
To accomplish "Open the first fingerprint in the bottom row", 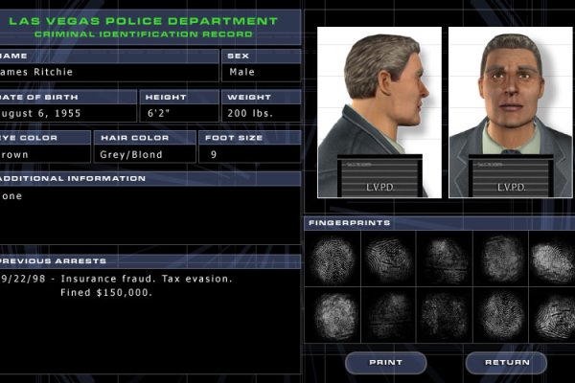I will [x=333, y=314].
